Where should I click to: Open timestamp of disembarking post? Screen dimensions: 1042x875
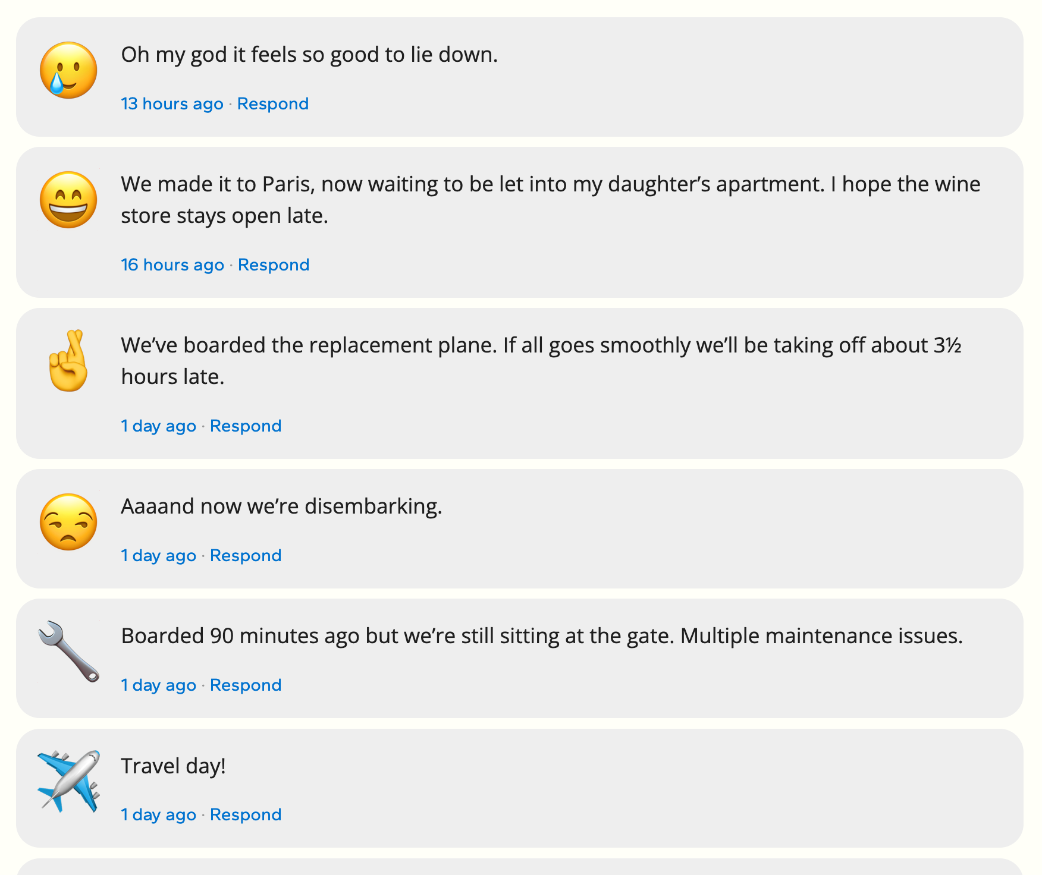159,556
